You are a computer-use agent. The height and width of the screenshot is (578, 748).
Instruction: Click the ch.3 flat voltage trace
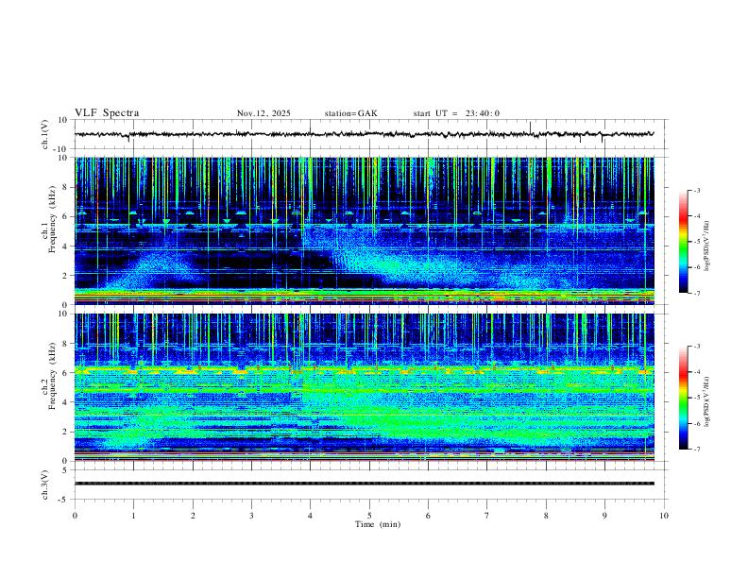coord(364,484)
